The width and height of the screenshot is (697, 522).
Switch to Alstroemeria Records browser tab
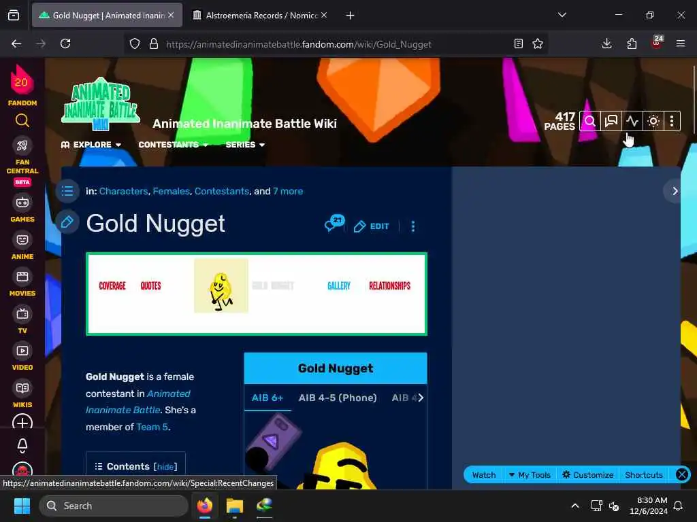pos(260,16)
